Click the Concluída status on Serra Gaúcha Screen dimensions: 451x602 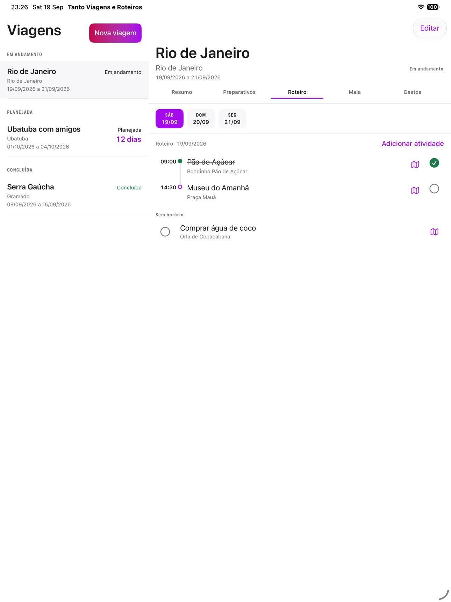pyautogui.click(x=129, y=188)
